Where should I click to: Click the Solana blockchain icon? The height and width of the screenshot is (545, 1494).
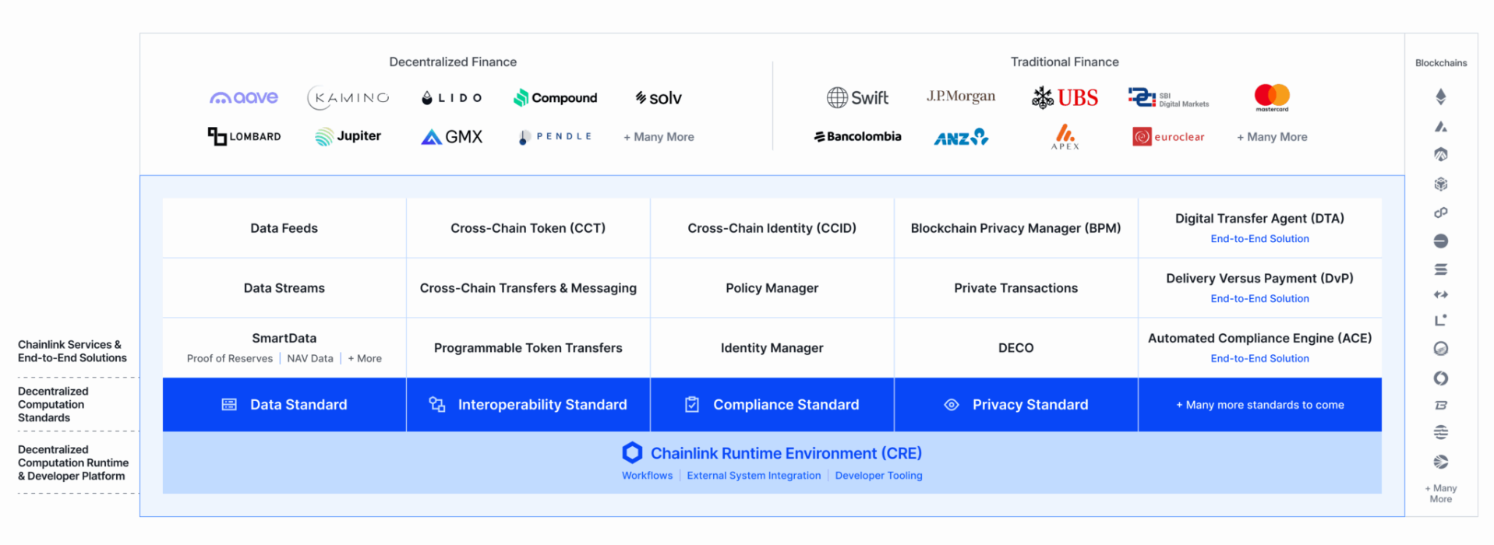click(x=1441, y=269)
